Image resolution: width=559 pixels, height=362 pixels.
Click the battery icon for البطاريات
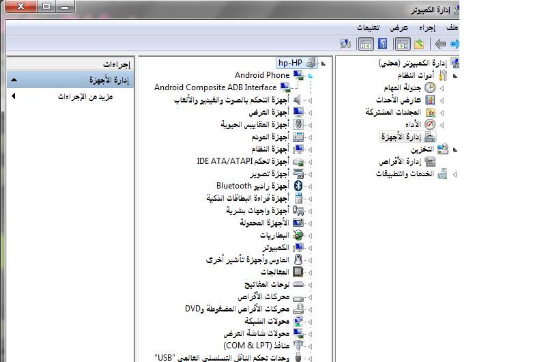[298, 235]
